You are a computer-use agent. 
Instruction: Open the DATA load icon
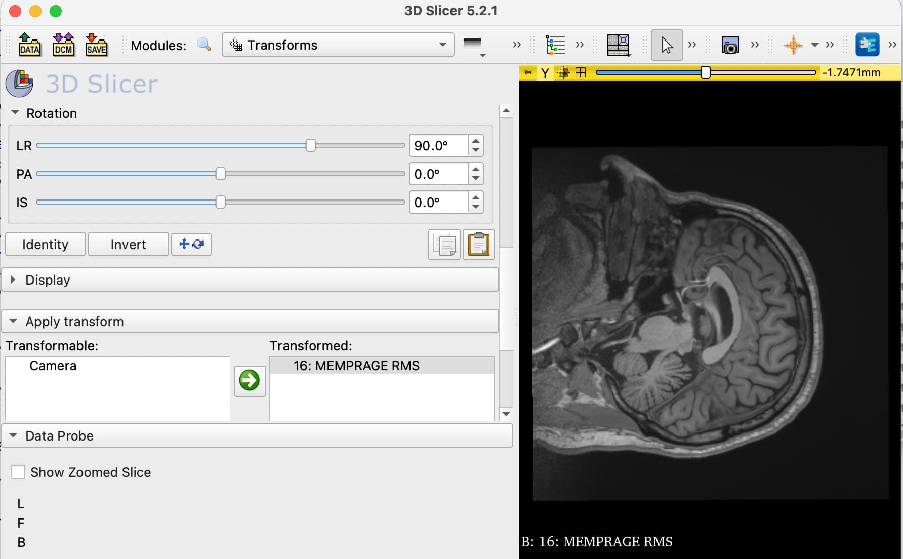point(30,45)
